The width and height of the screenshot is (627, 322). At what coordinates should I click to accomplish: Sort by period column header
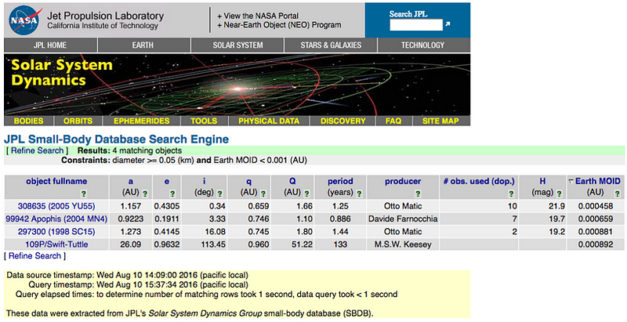point(340,182)
